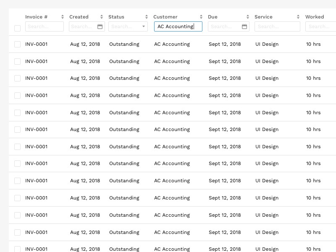Sort by Customer column arrows
Image resolution: width=336 pixels, height=252 pixels.
[x=201, y=17]
